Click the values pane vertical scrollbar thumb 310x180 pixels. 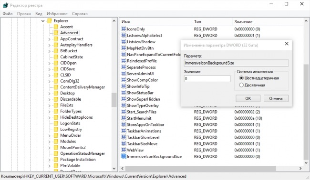point(306,112)
